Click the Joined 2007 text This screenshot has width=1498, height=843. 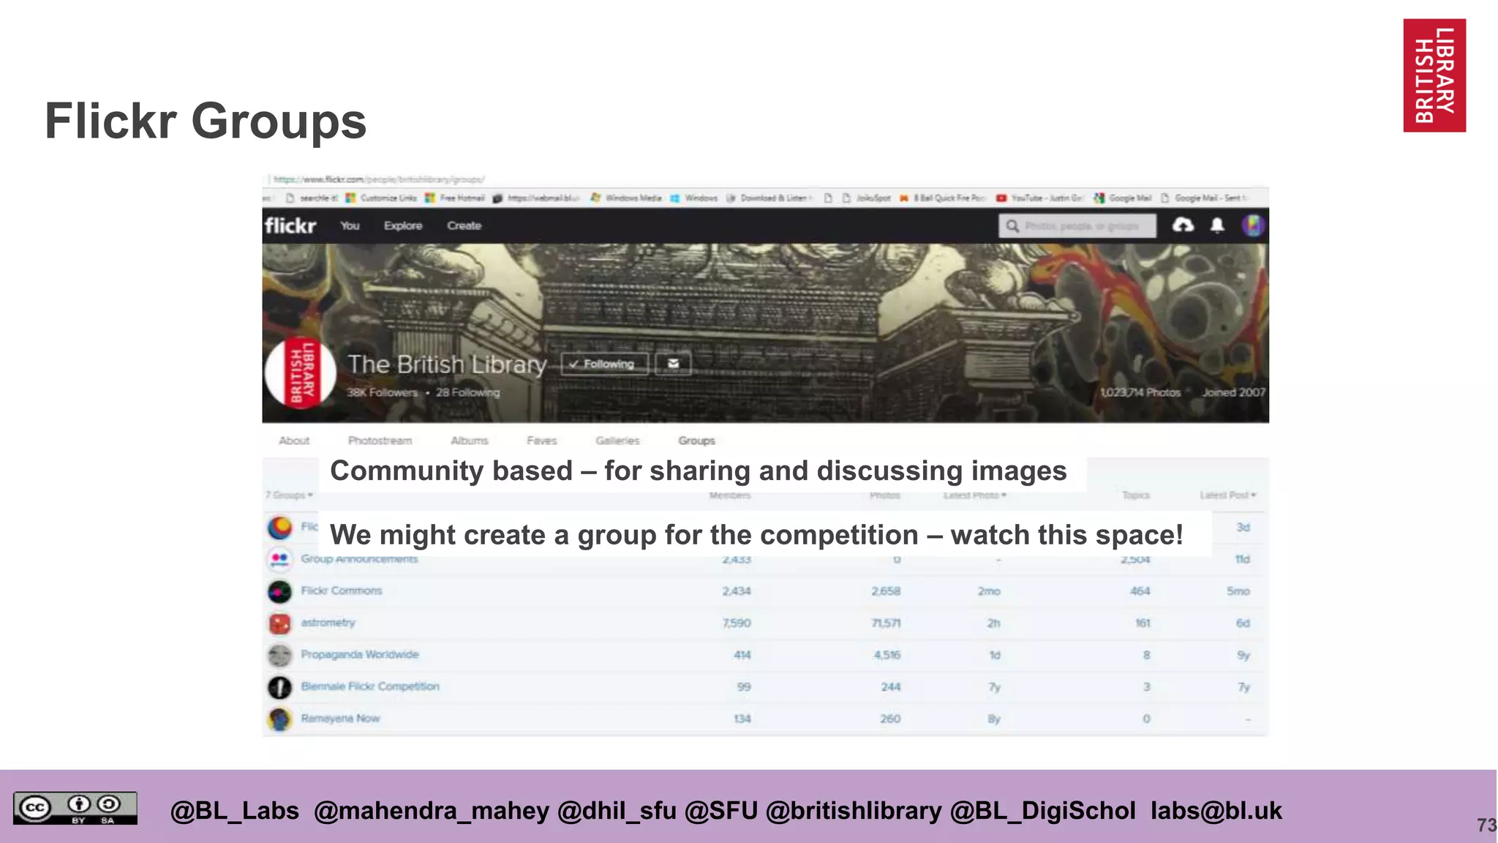(x=1233, y=393)
